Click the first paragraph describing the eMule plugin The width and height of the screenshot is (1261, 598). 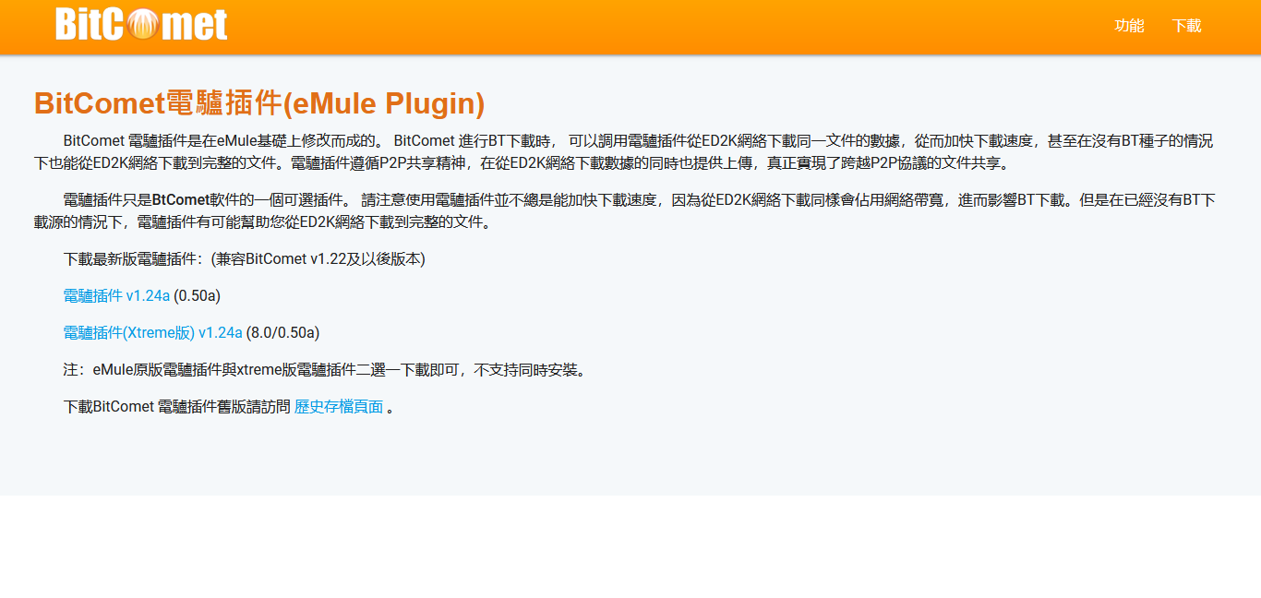(637, 152)
